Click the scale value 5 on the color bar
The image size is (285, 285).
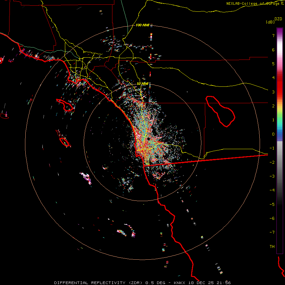273,64
